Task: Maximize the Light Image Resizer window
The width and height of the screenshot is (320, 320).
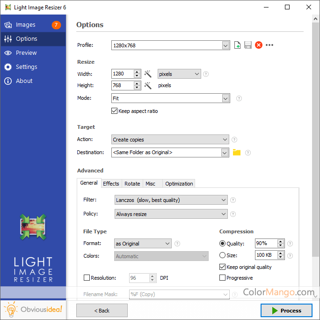Action: [x=287, y=7]
